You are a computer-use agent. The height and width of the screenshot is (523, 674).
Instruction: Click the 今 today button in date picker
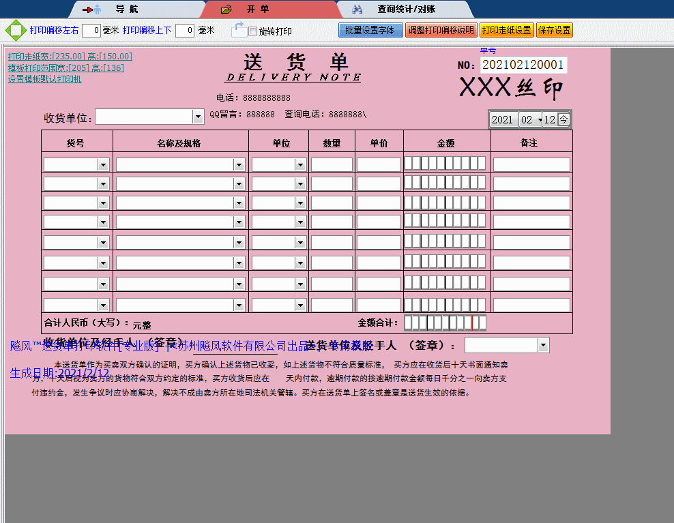(563, 119)
